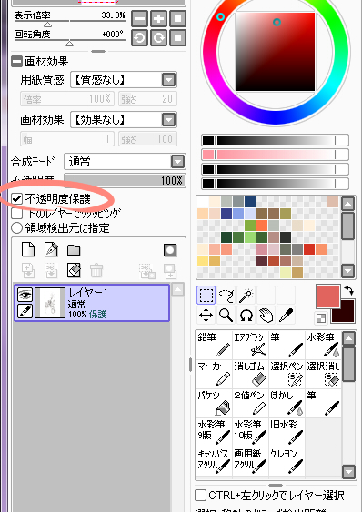Select the 消しゴム eraser tool
The height and width of the screenshot is (512, 362).
click(250, 374)
